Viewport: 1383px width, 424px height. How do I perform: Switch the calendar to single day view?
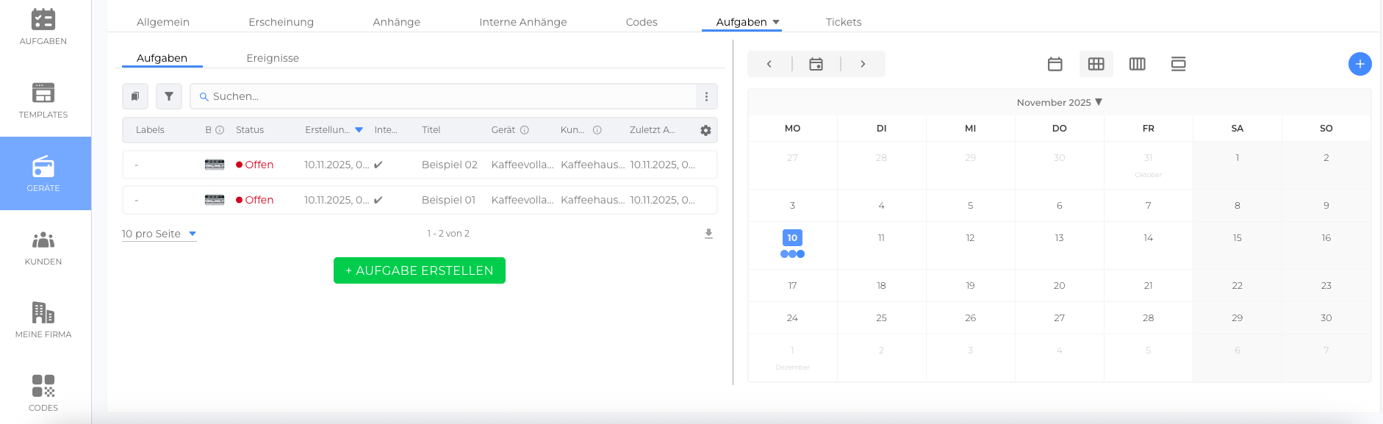1055,64
